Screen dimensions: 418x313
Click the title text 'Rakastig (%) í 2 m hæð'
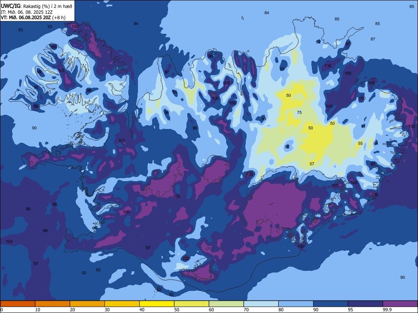[x=48, y=6]
